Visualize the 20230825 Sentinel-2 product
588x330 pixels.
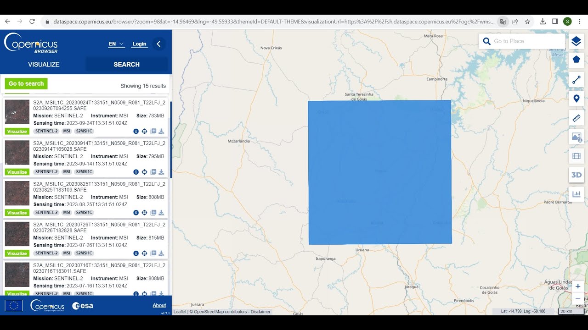(x=17, y=213)
